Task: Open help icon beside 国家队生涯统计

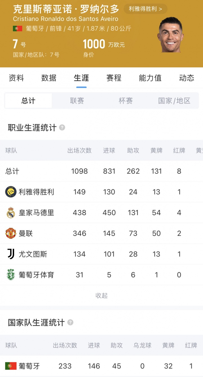Action: (70, 322)
